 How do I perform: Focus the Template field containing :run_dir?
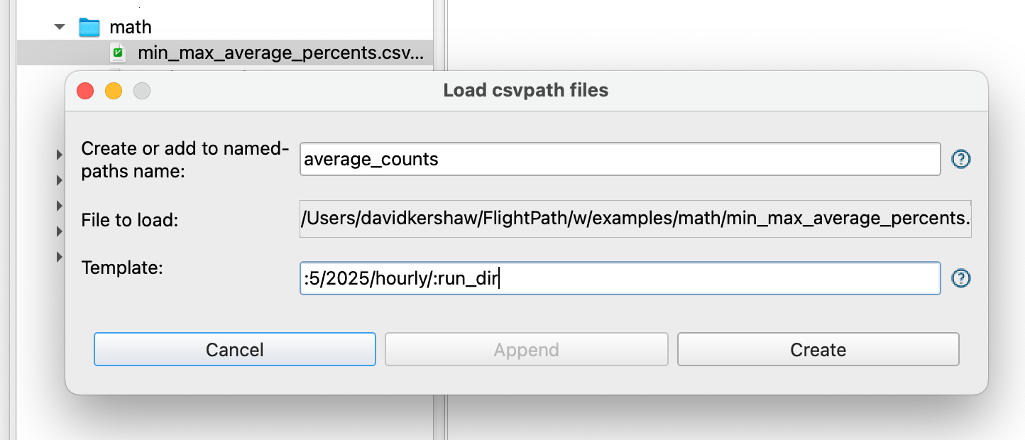tap(620, 278)
